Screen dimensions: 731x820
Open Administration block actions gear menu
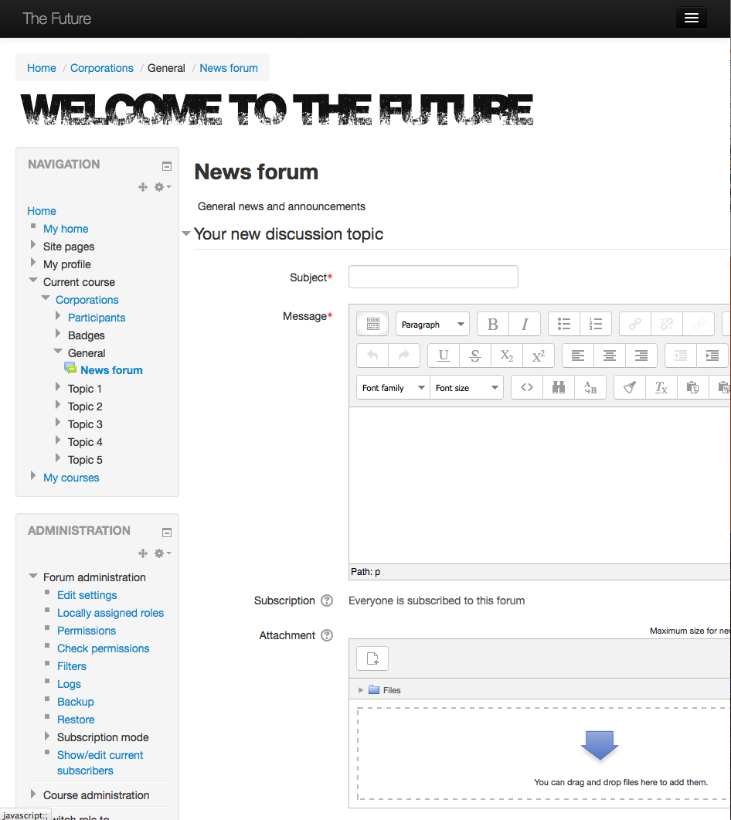point(162,553)
